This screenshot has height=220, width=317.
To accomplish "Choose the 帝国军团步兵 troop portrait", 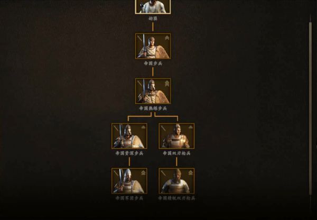I will (x=129, y=181).
